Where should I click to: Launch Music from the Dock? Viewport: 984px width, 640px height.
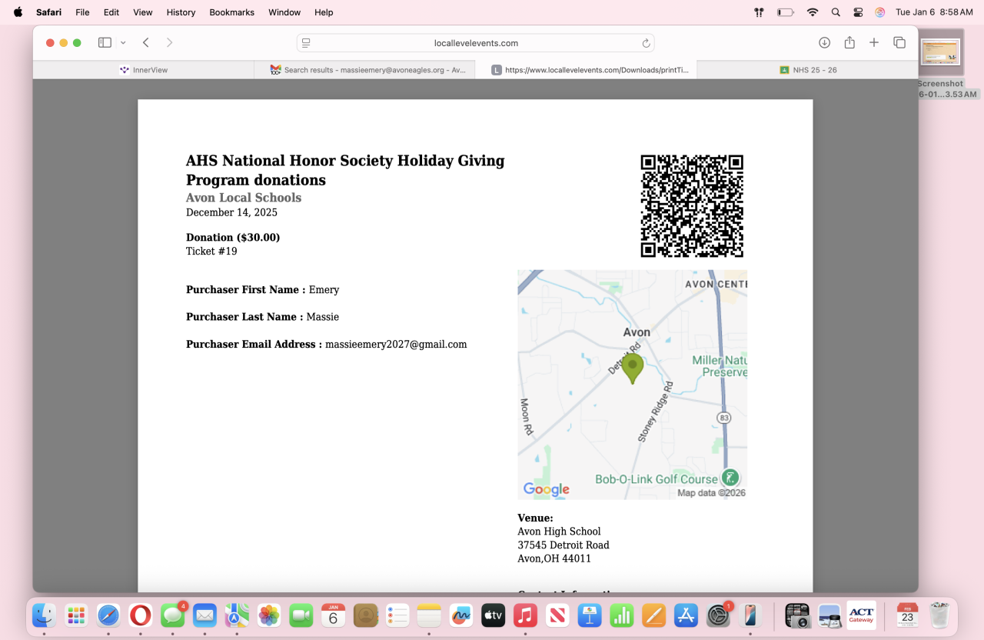(525, 615)
